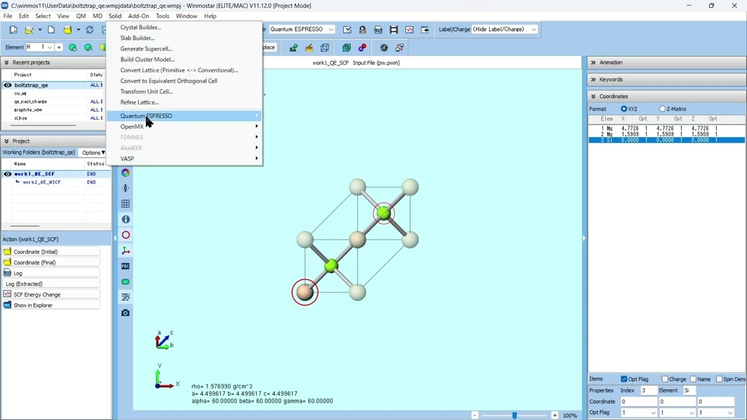Click the settings gear toolbar icon

click(x=384, y=48)
